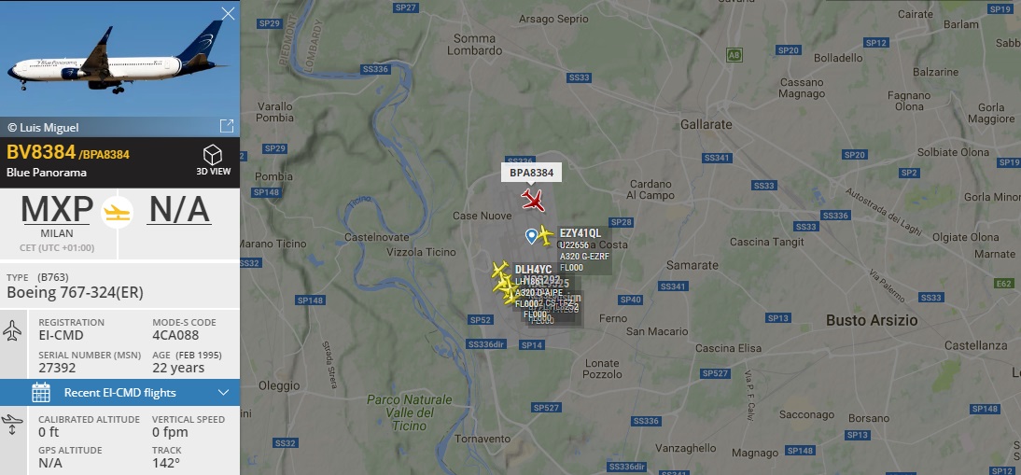Click the blue airport location pin
1021x475 pixels.
pos(531,236)
